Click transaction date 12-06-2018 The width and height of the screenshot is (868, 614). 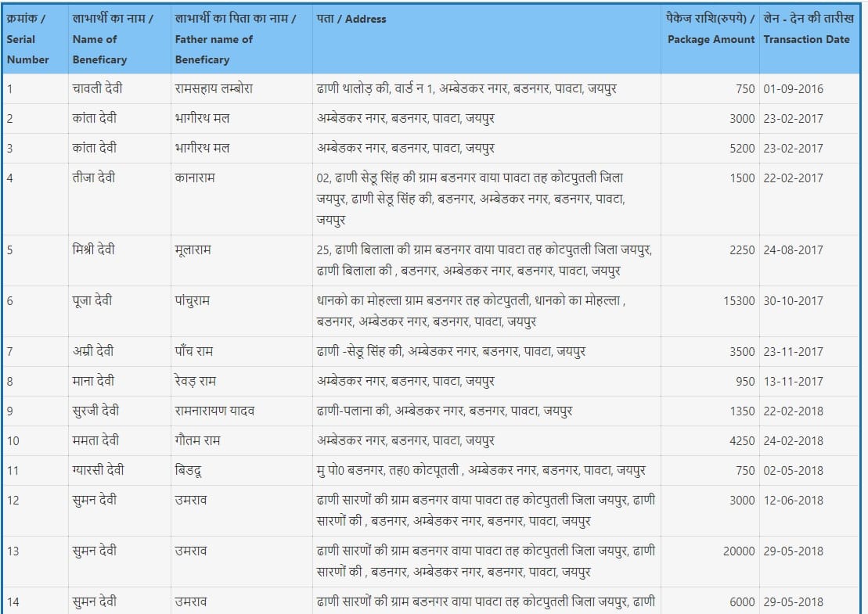(x=793, y=501)
